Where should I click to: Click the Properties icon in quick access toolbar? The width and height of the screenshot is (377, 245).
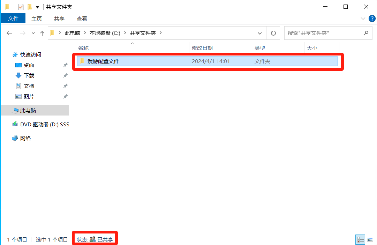click(21, 7)
